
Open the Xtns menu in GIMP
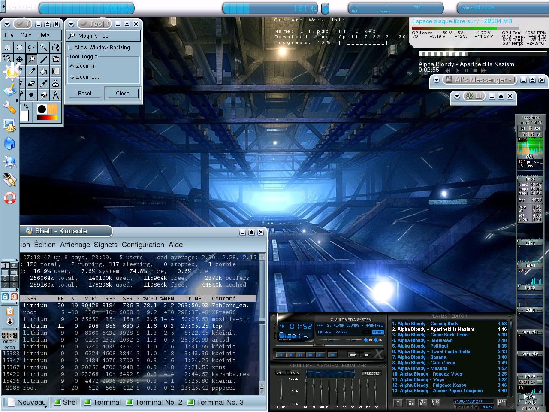tap(26, 35)
